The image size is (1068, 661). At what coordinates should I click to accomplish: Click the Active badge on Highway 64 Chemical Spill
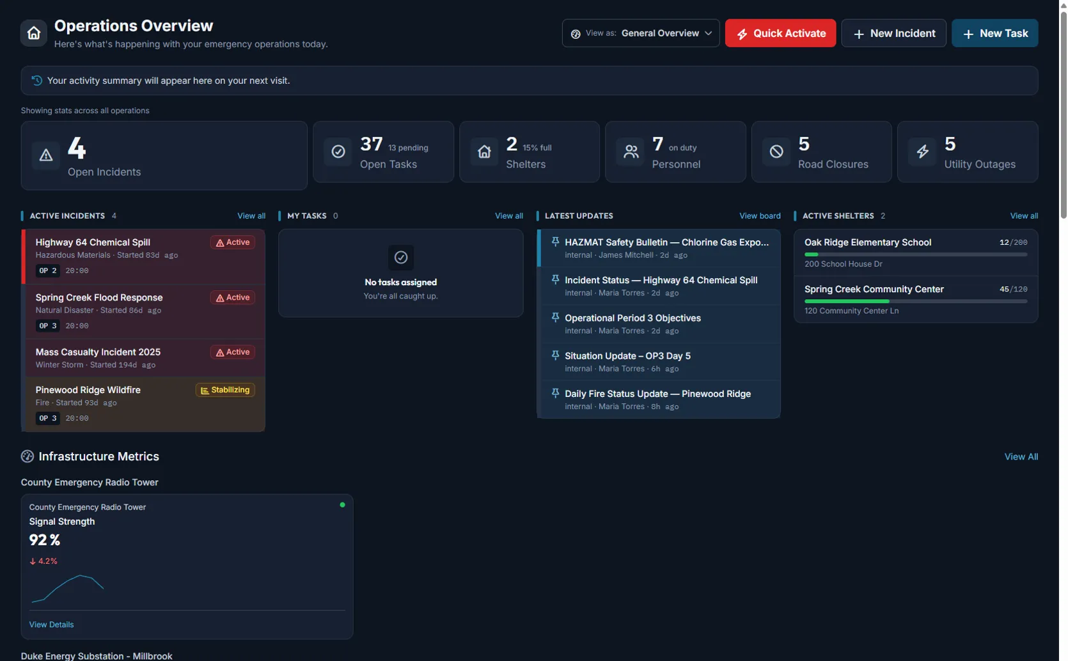point(233,242)
